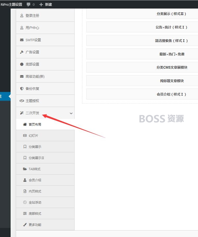Open TAB样式 submenu item
Image resolution: width=198 pixels, height=237 pixels.
tap(45, 169)
